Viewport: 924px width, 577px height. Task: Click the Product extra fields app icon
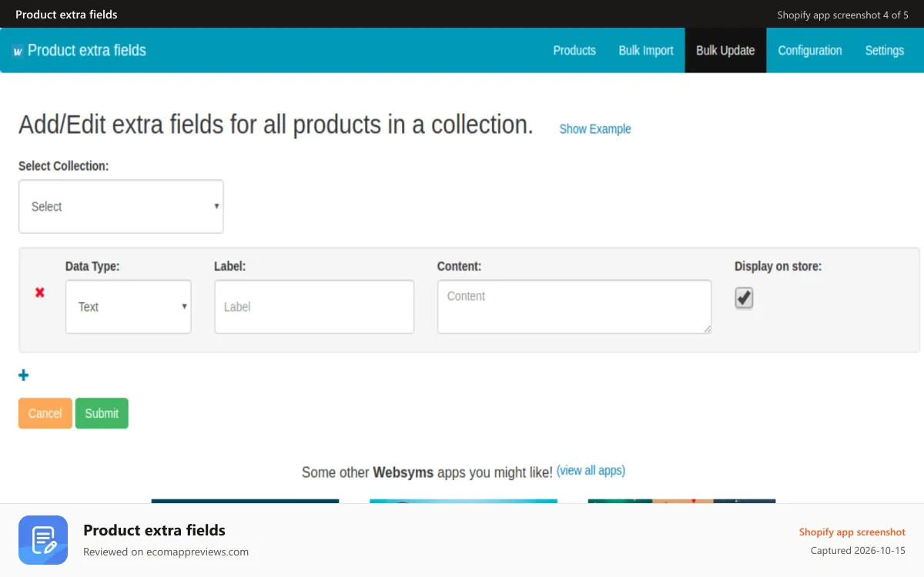point(43,540)
